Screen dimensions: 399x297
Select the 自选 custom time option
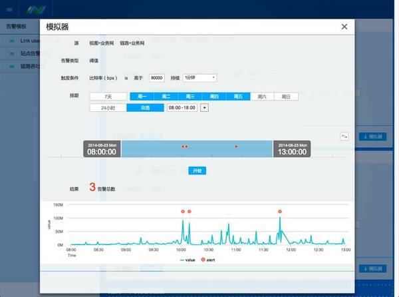(x=145, y=108)
